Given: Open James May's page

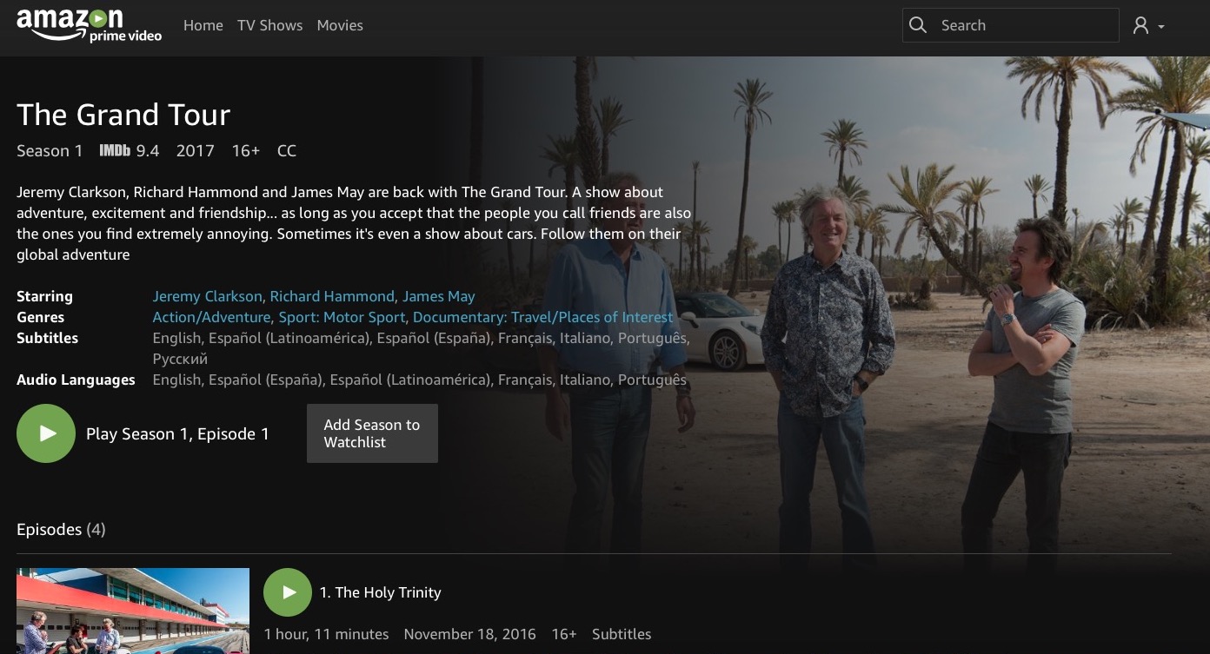Looking at the screenshot, I should tap(439, 296).
